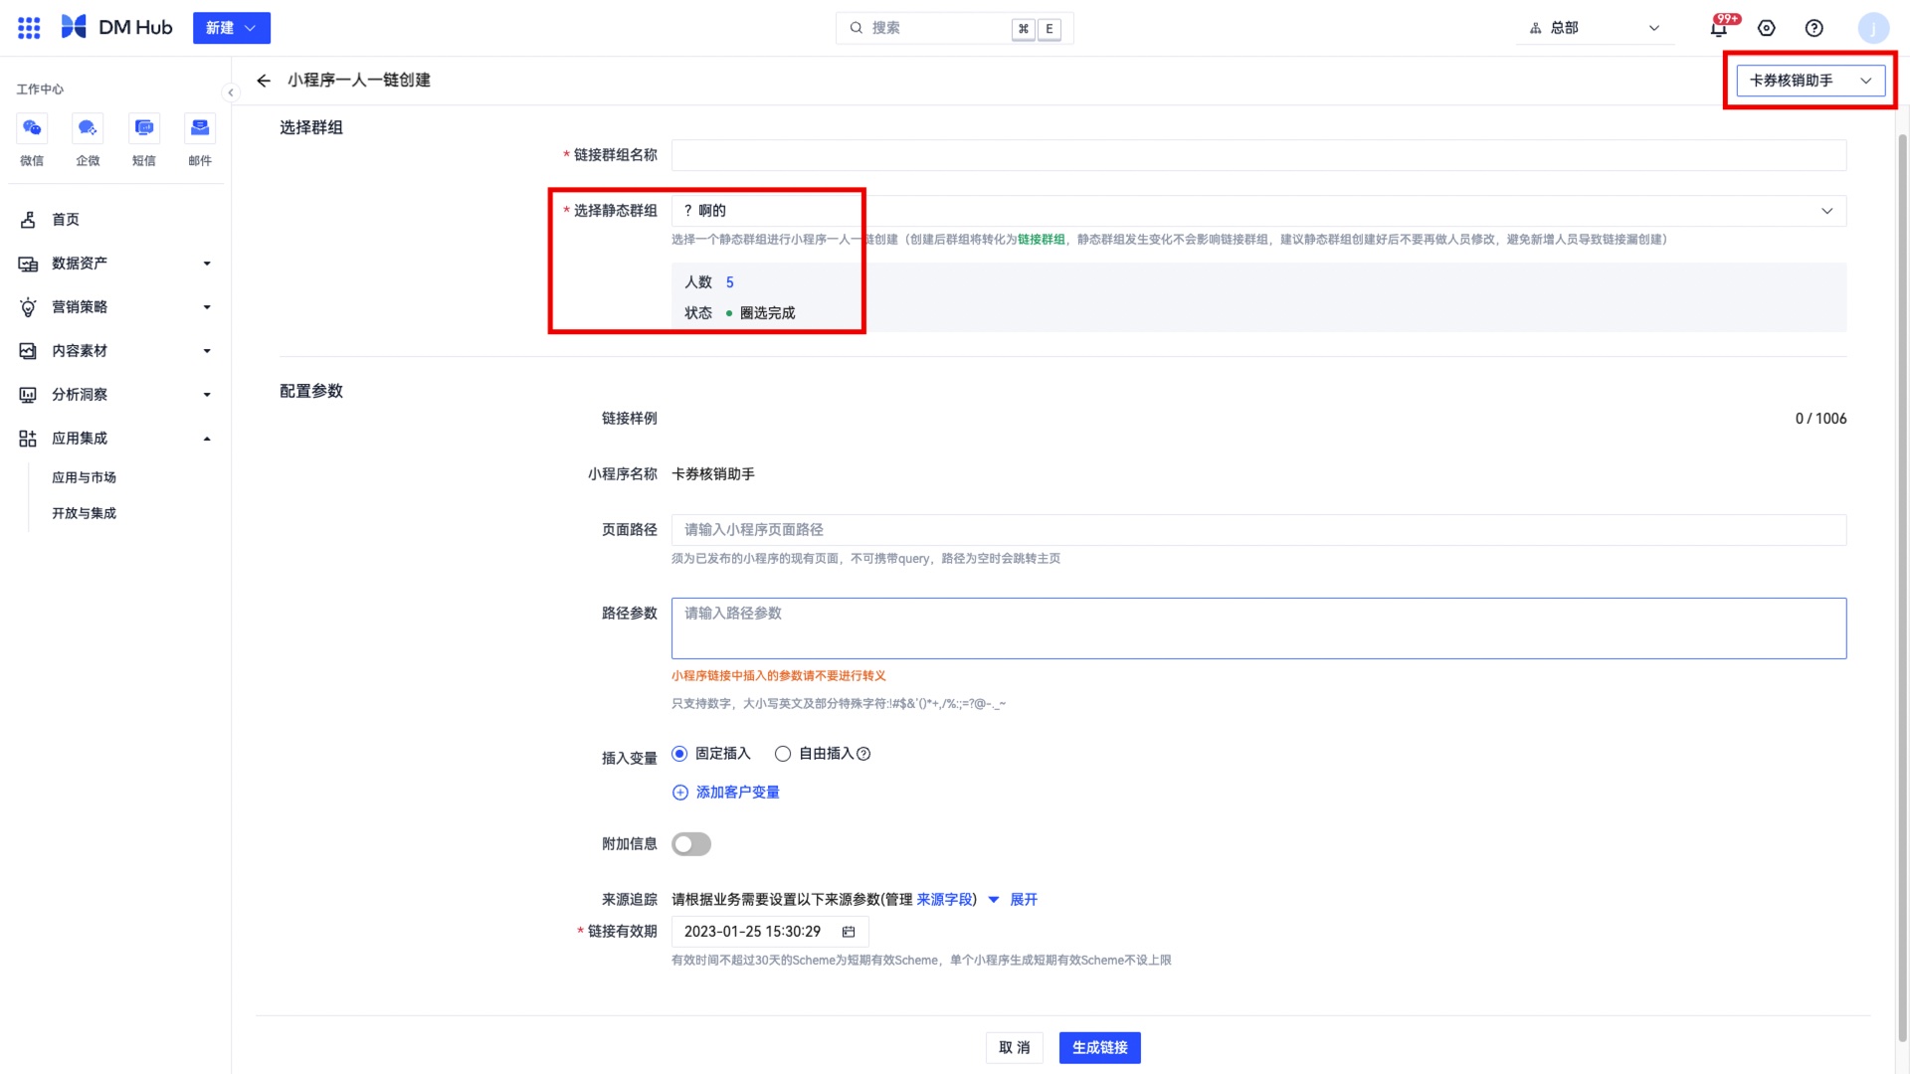Click the 分析洞察 chart icon
1910x1074 pixels.
[x=28, y=395]
